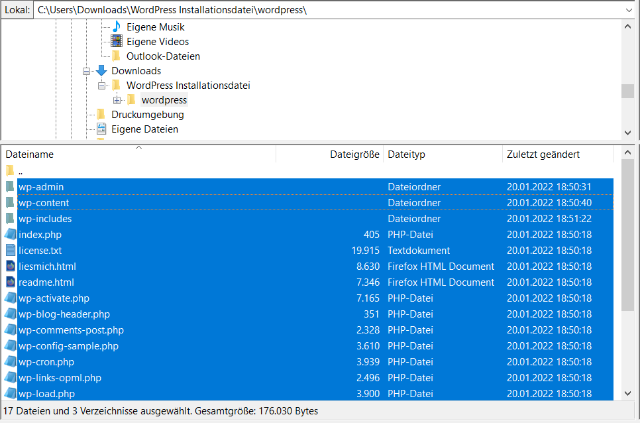Select Eigene Videos in folder tree
The height and width of the screenshot is (423, 640).
point(158,42)
